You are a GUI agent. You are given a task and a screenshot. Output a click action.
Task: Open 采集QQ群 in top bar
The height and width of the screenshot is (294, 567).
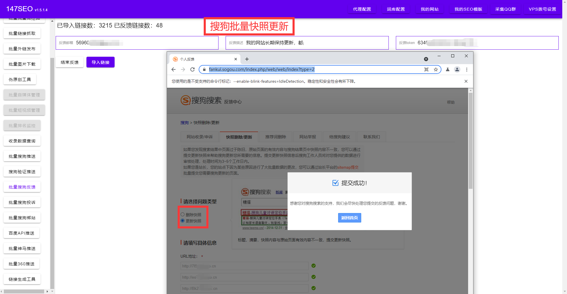point(505,9)
